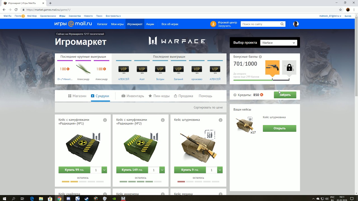Viewport: 358px width, 201px height.
Task: Open Каталог in site header
Action: 102,24
